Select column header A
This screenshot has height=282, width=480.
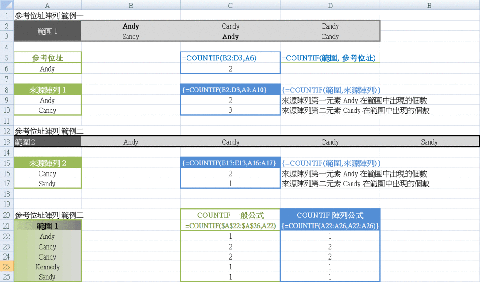(47, 5)
